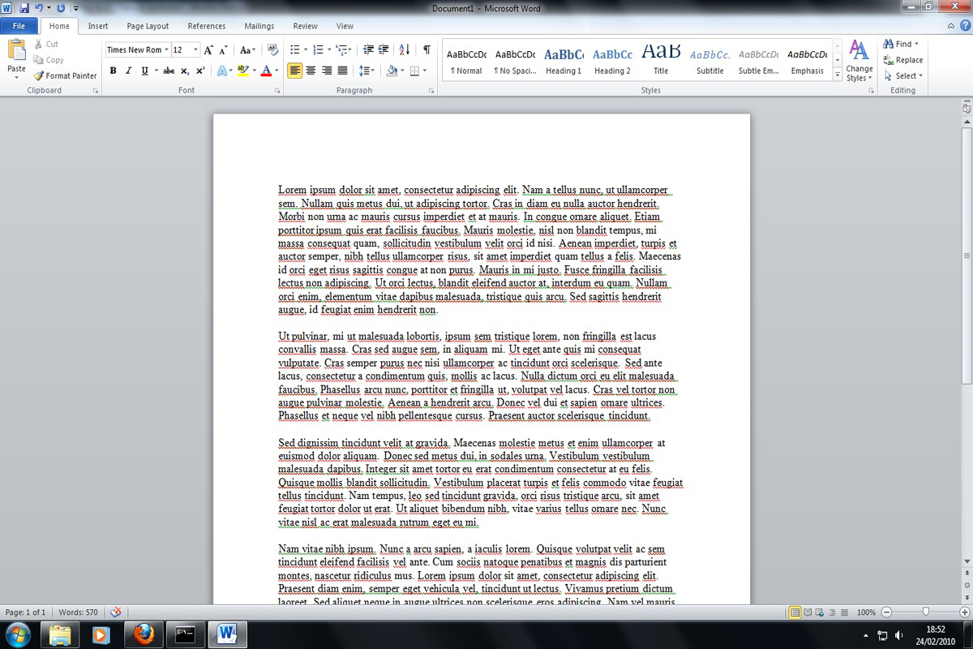
Task: Click the Shrink Font icon
Action: [224, 49]
